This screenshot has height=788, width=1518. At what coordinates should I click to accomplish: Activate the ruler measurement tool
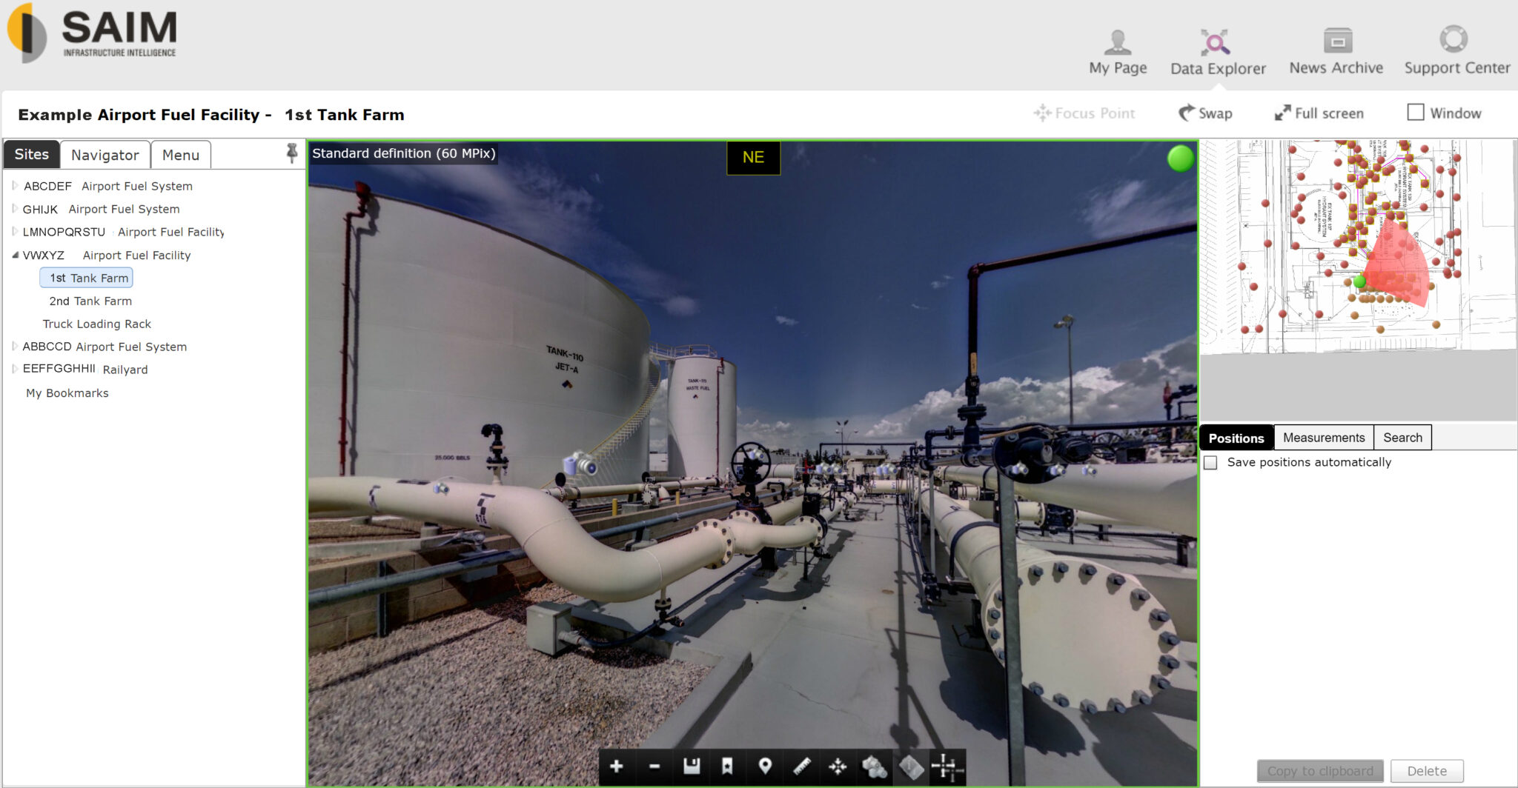point(801,767)
